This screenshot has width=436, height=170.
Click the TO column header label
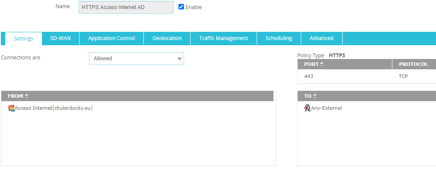tap(308, 96)
